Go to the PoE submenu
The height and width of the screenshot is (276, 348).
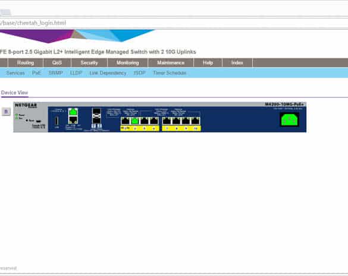[37, 73]
